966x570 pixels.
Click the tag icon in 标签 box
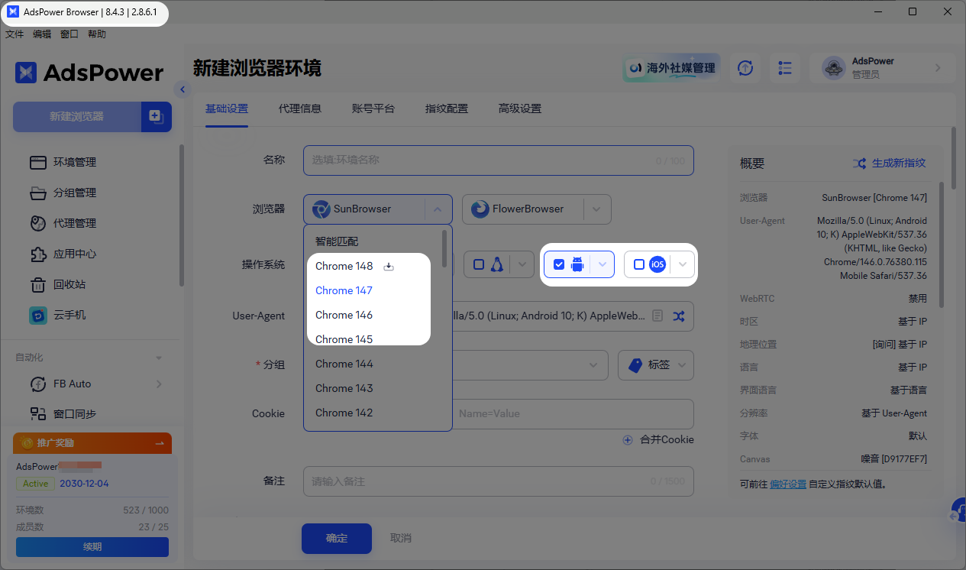635,365
